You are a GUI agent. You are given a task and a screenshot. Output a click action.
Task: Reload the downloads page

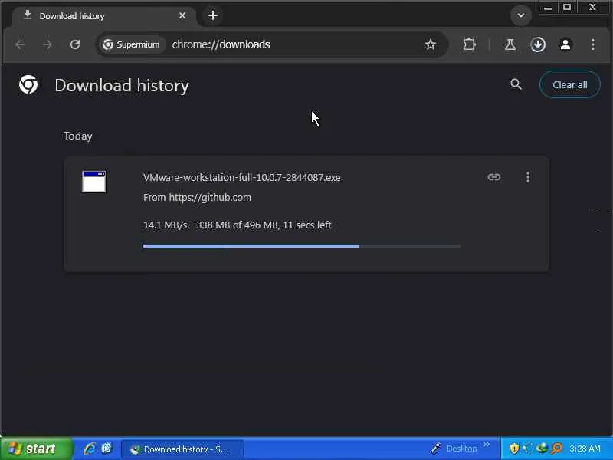coord(75,44)
